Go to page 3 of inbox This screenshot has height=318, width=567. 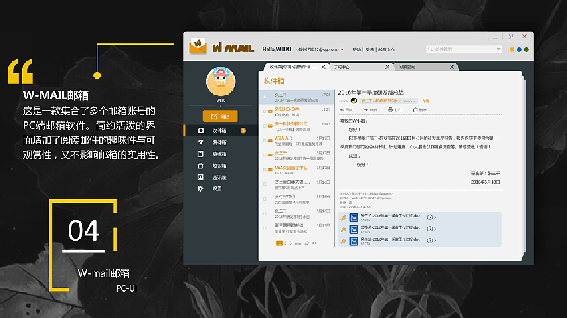[291, 243]
